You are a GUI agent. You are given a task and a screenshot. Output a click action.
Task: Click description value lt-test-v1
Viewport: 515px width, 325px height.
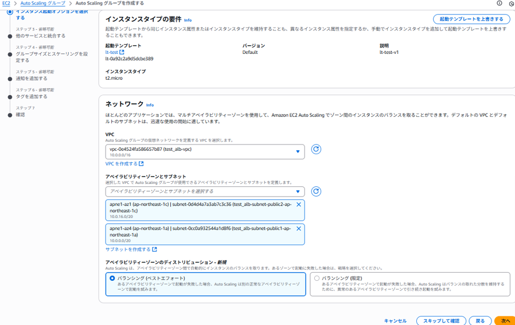pyautogui.click(x=389, y=52)
